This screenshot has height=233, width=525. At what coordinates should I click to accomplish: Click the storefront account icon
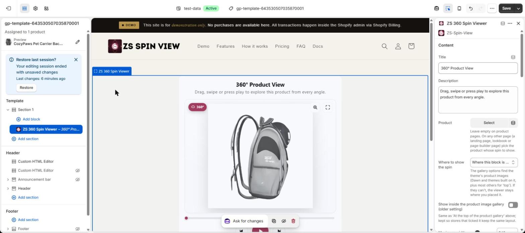tap(398, 46)
